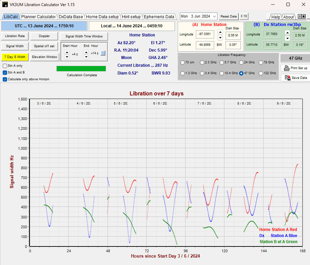Open the Ephemeris Data tab

(x=159, y=17)
